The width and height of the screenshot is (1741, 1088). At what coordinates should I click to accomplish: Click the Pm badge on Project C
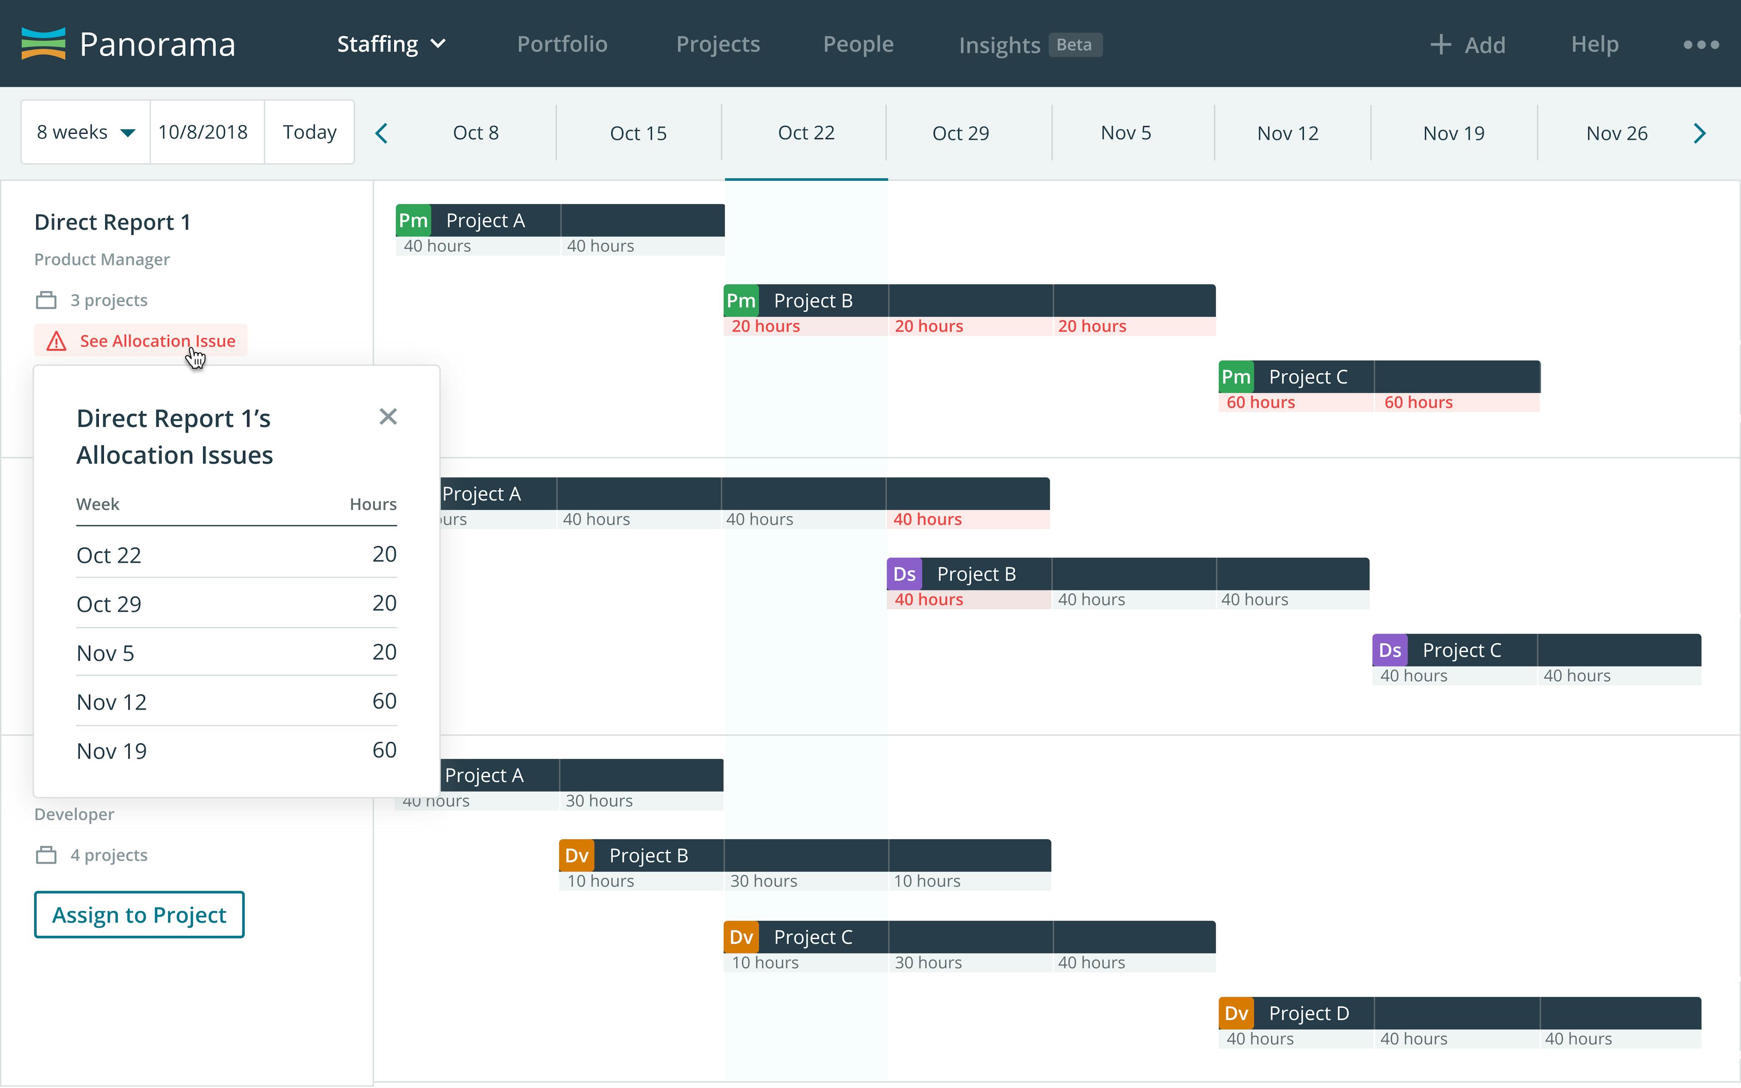pyautogui.click(x=1235, y=376)
